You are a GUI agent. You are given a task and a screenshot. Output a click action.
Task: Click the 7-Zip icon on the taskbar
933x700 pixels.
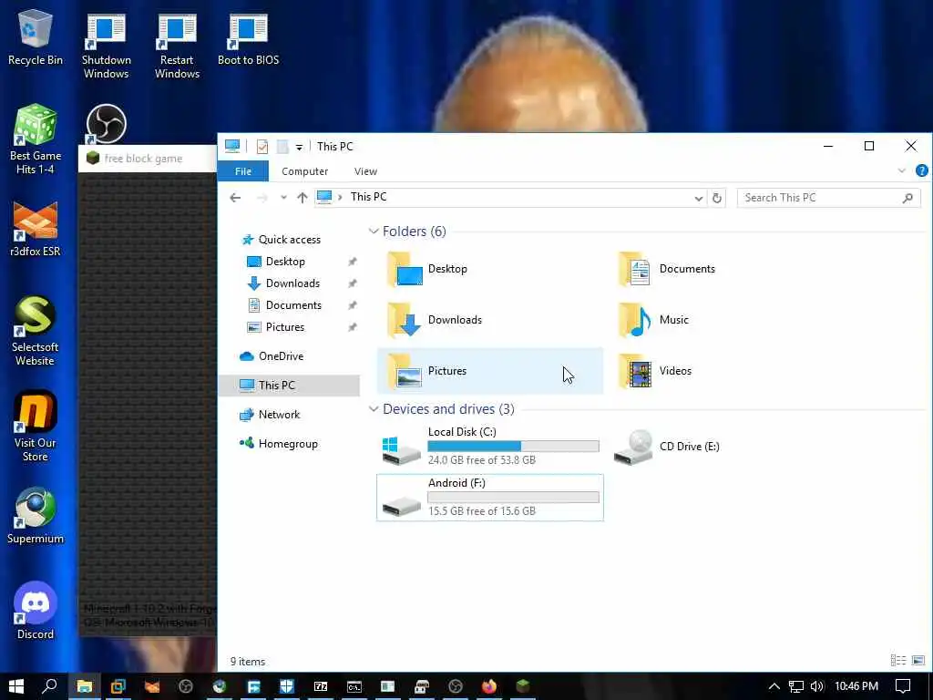tap(321, 686)
